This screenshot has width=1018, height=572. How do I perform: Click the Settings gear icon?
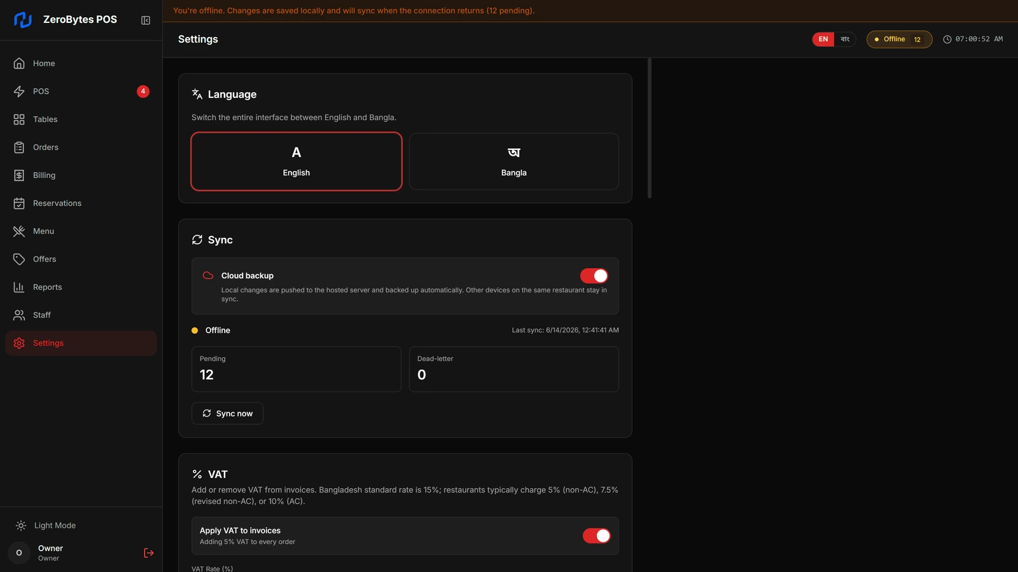click(19, 343)
